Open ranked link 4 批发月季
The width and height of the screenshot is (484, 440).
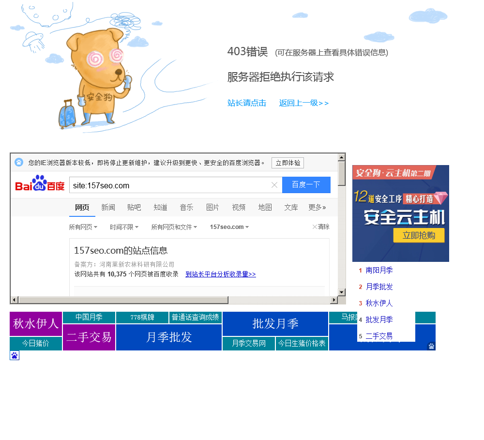tap(379, 319)
